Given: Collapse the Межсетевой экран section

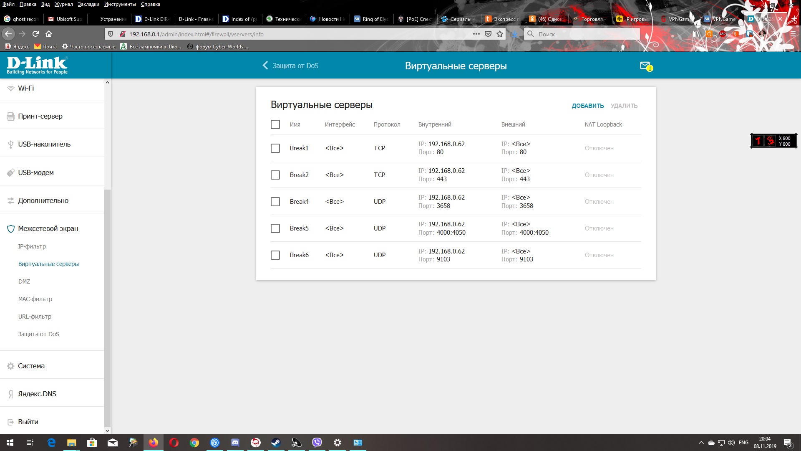Looking at the screenshot, I should click(x=48, y=229).
